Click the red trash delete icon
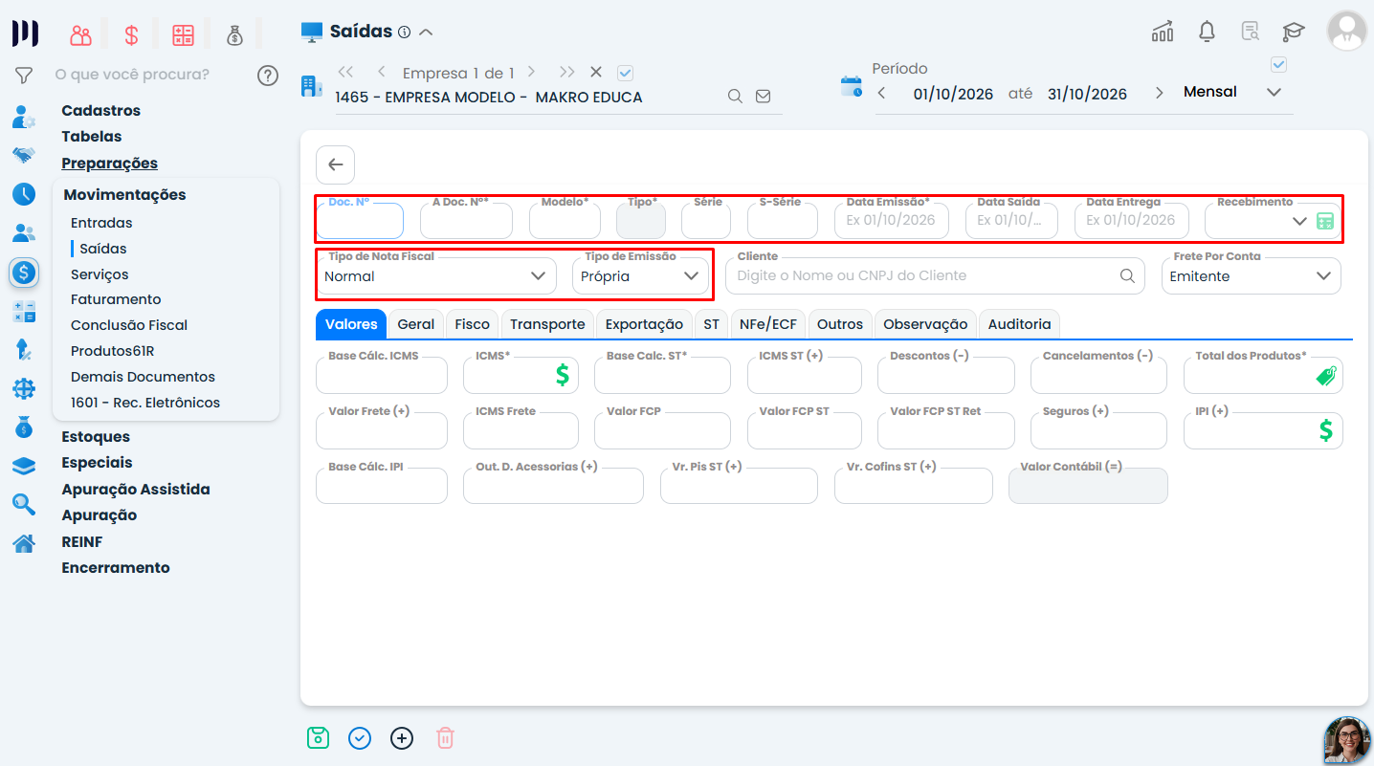1374x766 pixels. (x=445, y=738)
